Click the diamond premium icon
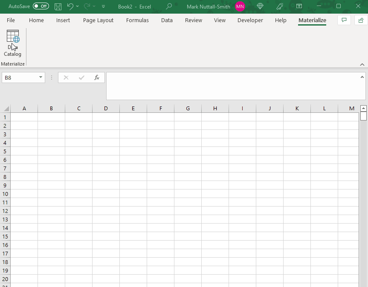 click(x=260, y=6)
